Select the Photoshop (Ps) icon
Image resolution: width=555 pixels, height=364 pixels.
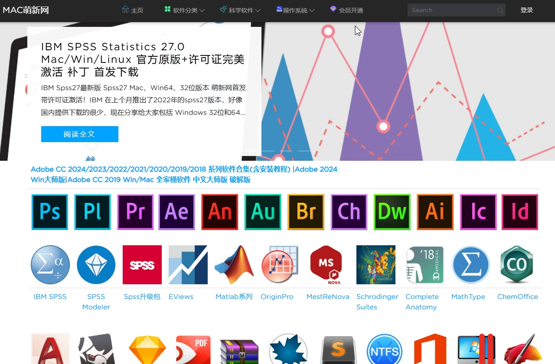coord(49,212)
